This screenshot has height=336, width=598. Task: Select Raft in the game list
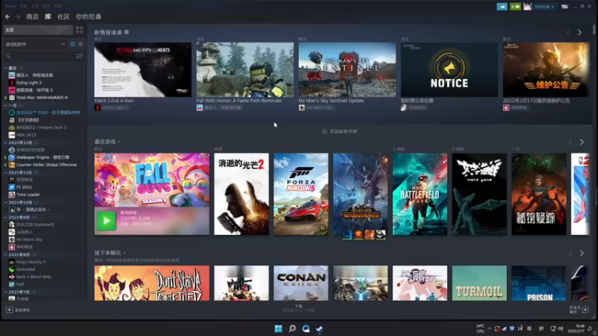click(x=20, y=284)
